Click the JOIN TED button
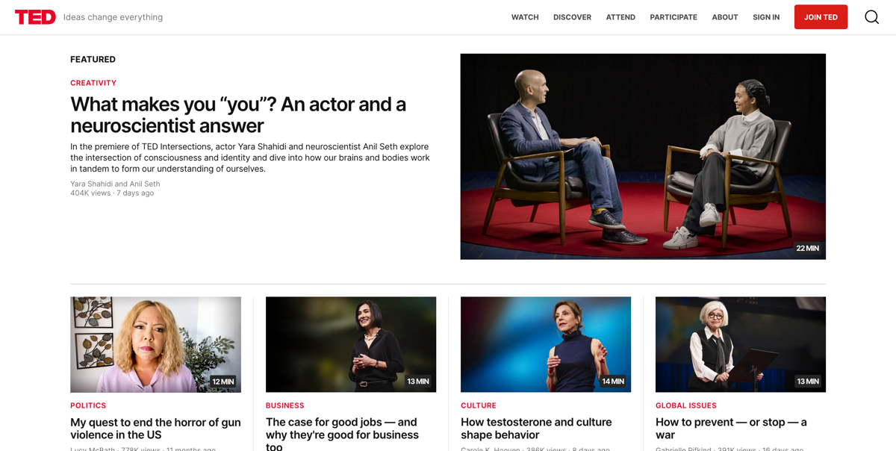 pos(821,16)
